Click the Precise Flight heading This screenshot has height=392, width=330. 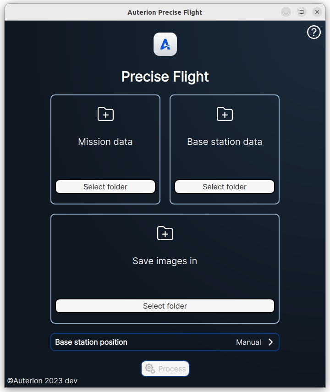165,77
